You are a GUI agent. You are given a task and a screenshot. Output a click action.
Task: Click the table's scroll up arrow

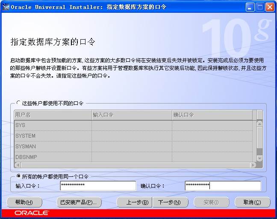[x=259, y=124]
